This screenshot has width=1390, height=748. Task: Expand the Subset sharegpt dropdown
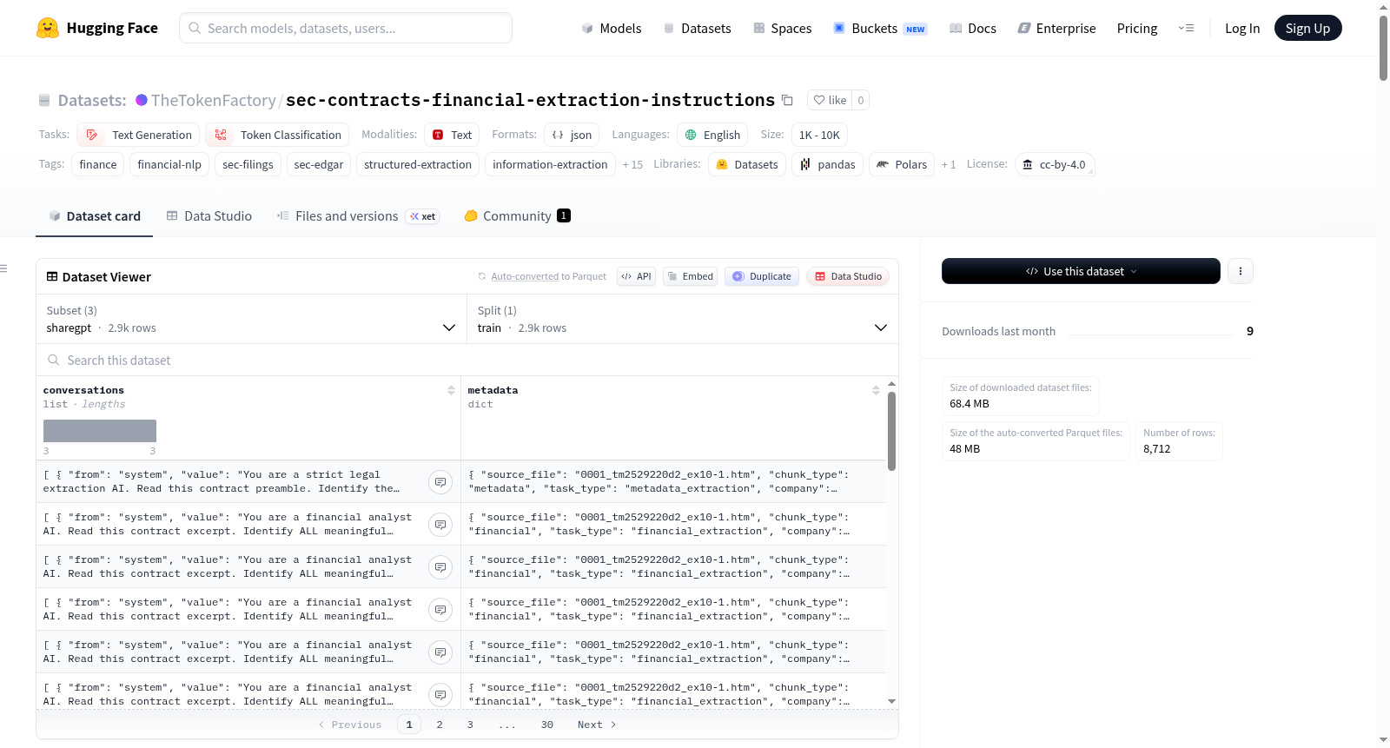251,319
